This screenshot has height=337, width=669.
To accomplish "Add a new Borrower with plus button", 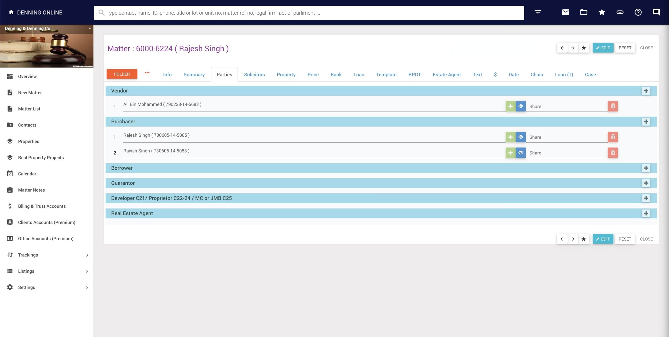I will [x=646, y=168].
